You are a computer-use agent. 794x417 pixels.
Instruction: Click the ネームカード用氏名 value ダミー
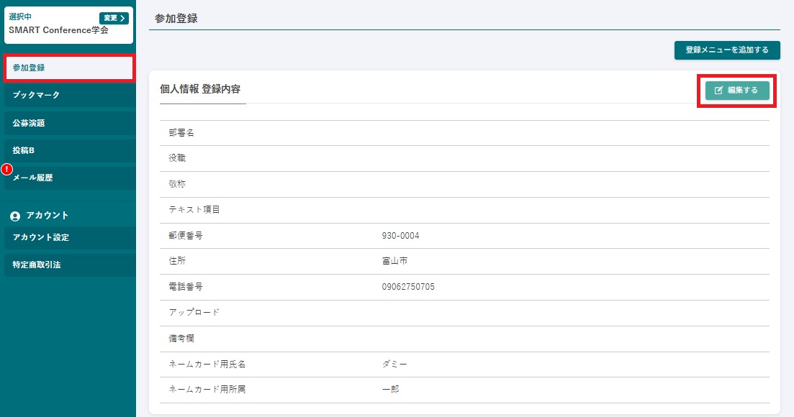(x=394, y=365)
